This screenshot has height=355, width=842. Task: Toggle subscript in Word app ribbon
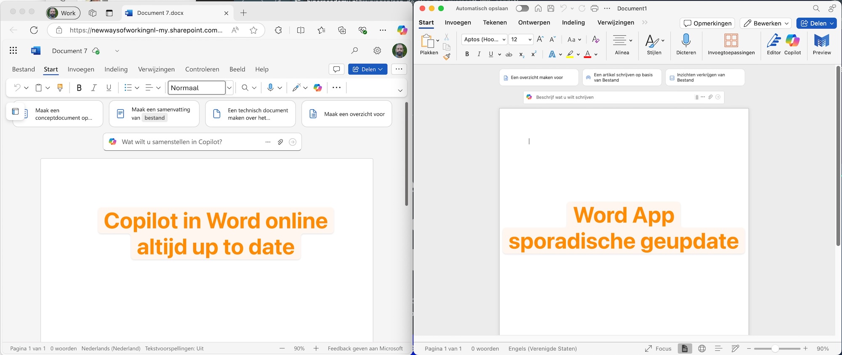(522, 54)
